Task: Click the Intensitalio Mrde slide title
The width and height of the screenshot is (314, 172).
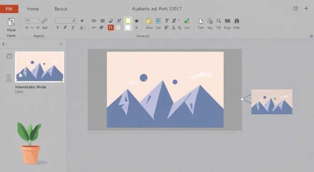Action: pyautogui.click(x=31, y=87)
